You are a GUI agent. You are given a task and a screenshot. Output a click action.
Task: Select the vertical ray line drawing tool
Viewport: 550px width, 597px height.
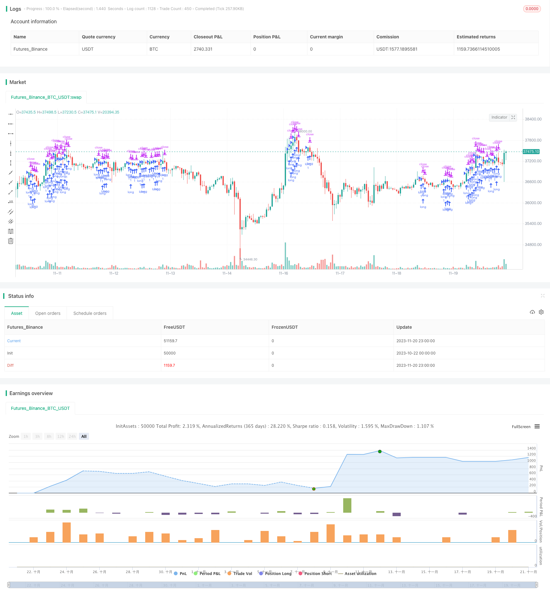pyautogui.click(x=11, y=153)
